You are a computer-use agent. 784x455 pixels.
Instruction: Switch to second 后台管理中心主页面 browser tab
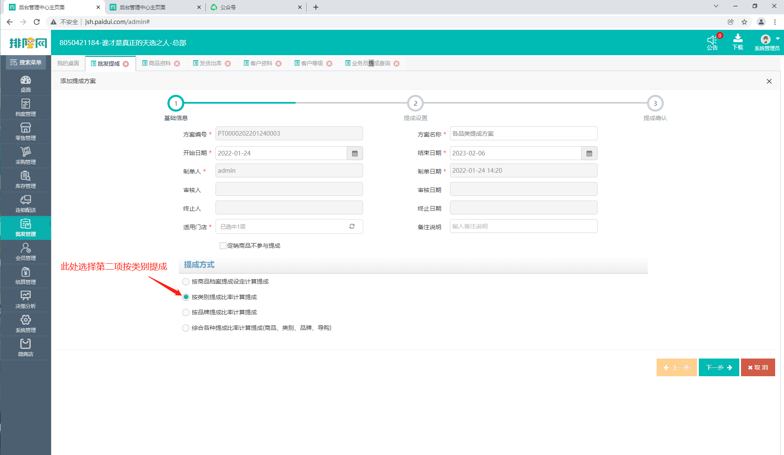[155, 7]
